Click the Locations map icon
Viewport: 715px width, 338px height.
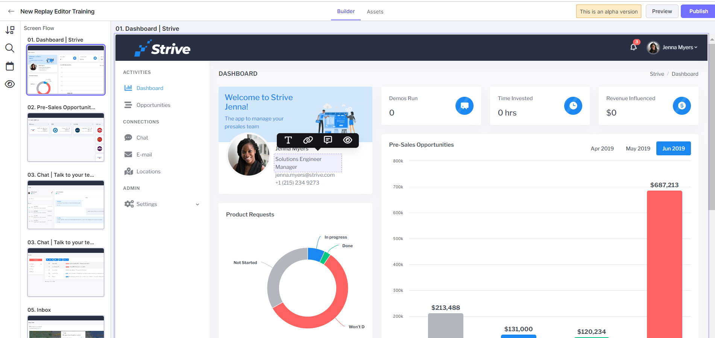(x=129, y=171)
